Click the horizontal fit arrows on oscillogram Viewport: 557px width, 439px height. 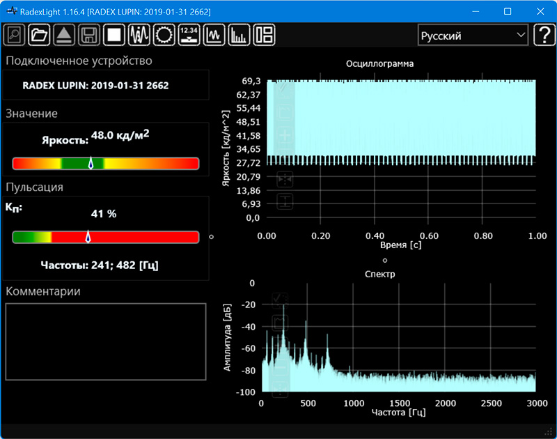pyautogui.click(x=285, y=179)
